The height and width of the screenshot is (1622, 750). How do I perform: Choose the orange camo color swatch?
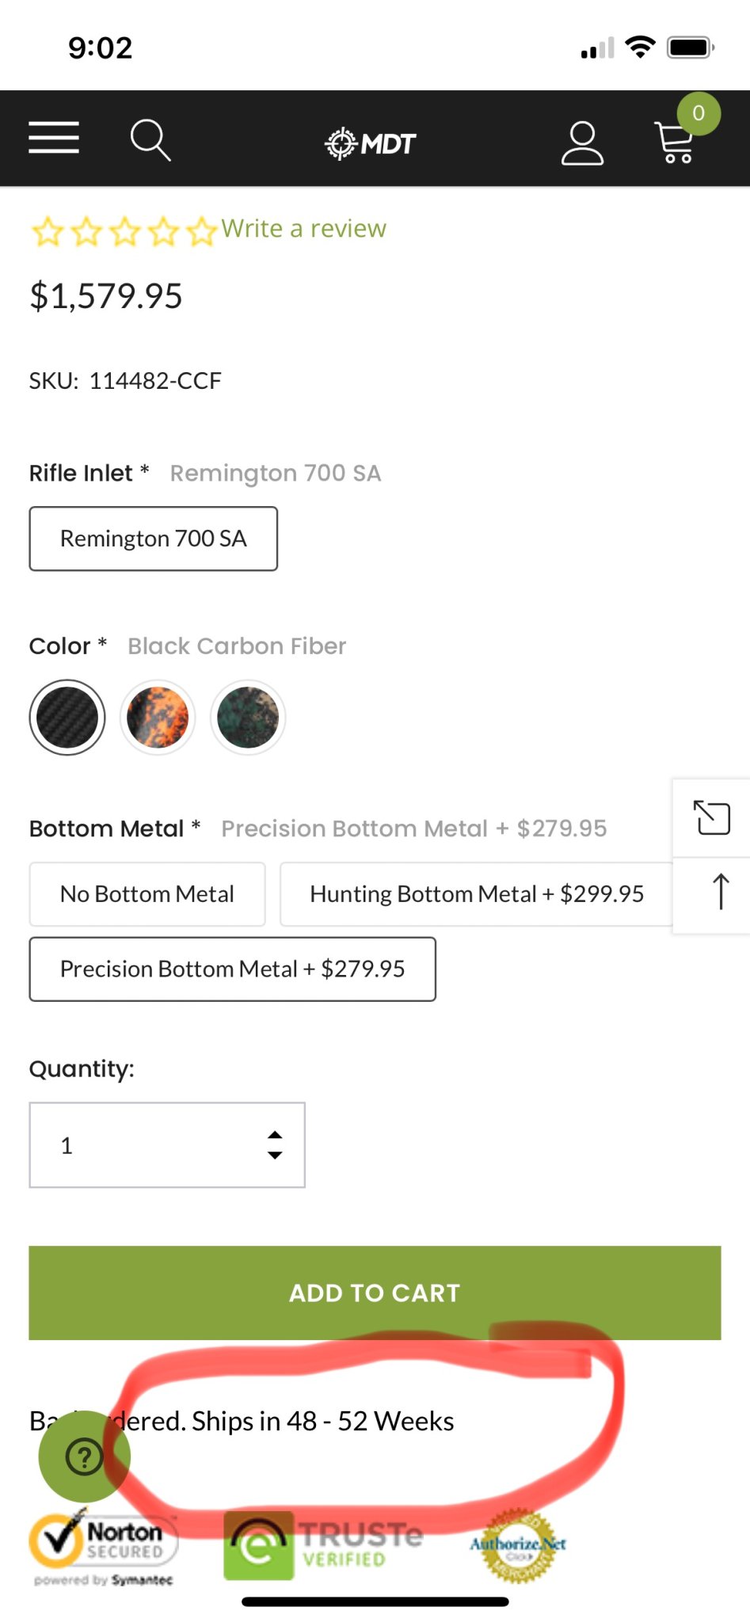pyautogui.click(x=158, y=718)
